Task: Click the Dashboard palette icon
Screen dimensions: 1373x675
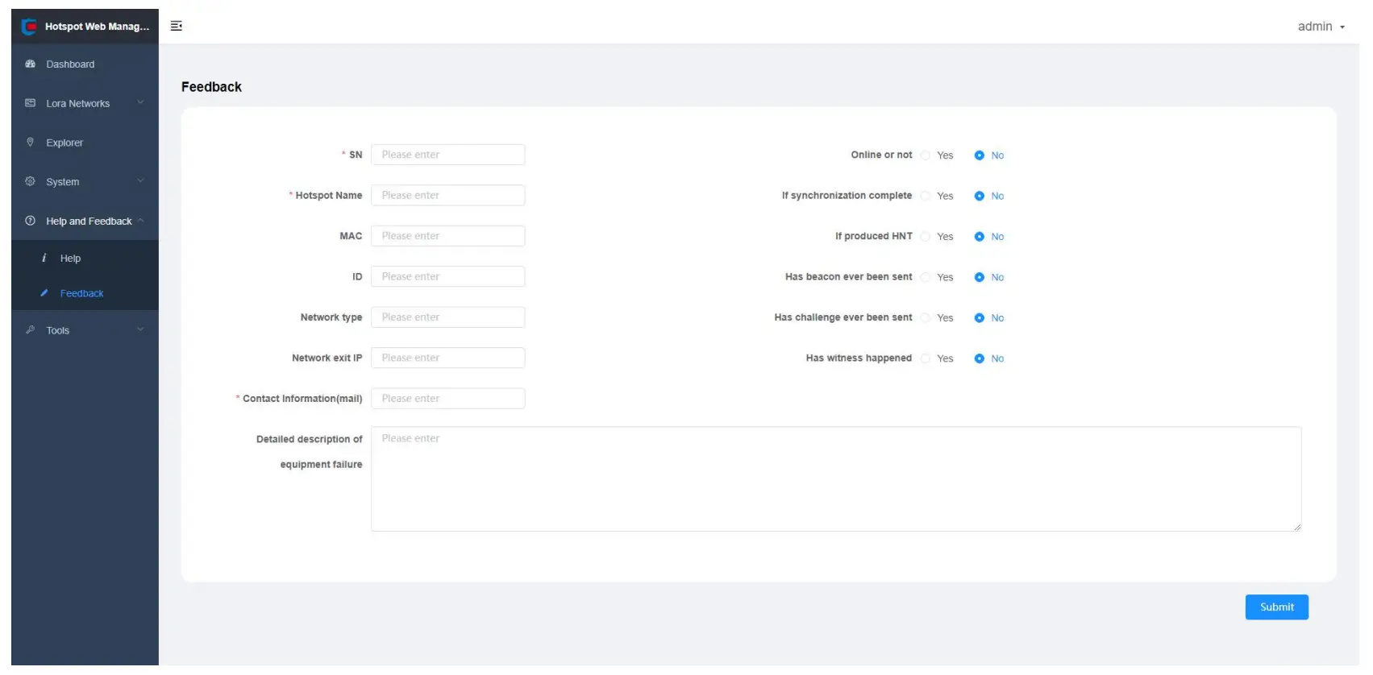Action: pos(31,64)
